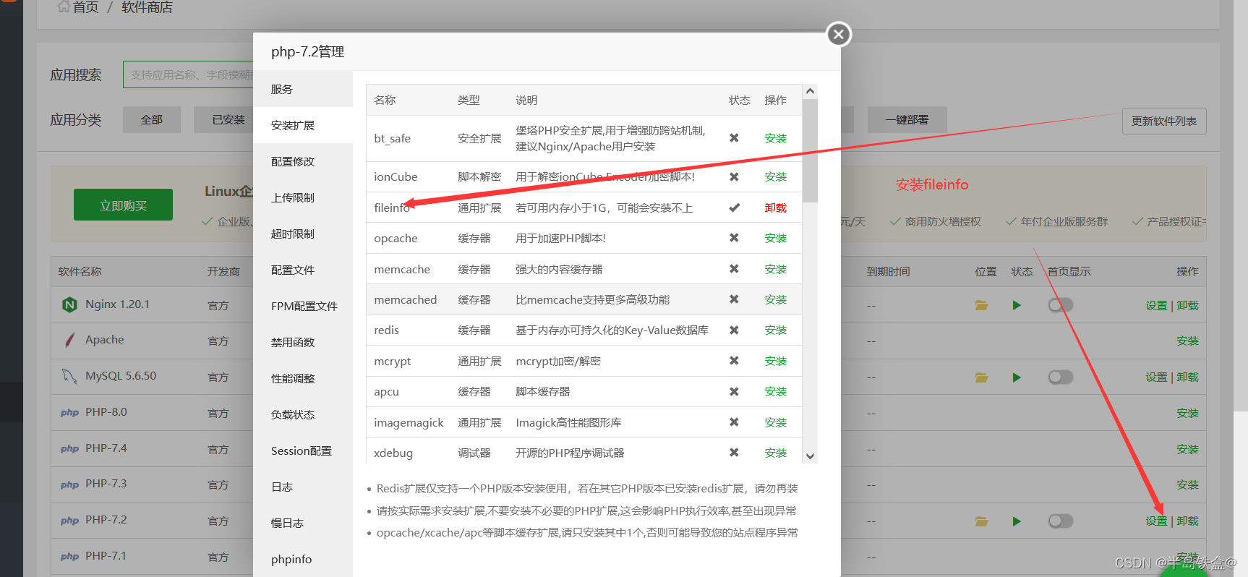Install the redis extension

coord(775,330)
